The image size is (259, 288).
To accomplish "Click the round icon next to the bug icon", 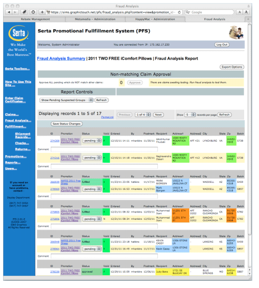I will tap(33, 12).
